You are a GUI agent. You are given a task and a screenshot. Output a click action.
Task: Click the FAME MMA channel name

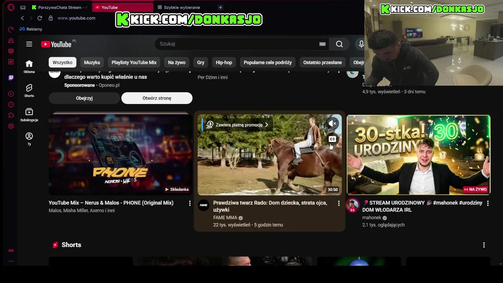tap(225, 218)
